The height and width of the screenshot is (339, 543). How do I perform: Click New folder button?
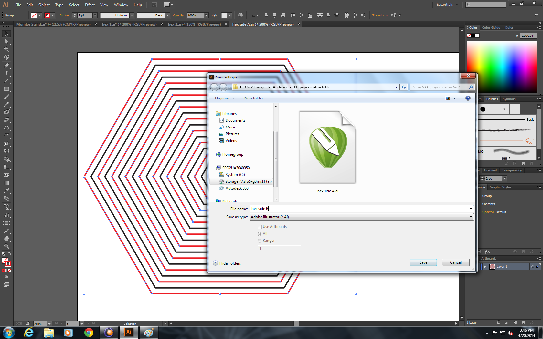[254, 98]
